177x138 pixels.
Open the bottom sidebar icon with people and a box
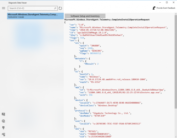click(x=4, y=134)
